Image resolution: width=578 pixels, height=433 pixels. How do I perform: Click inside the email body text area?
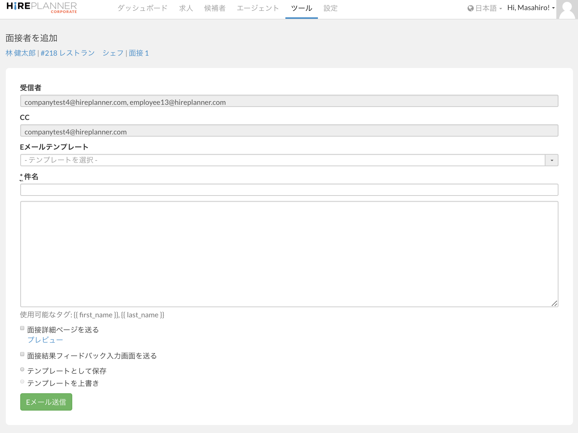289,254
